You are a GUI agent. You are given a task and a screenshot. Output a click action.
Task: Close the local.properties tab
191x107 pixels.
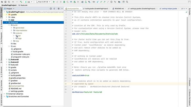[x=80, y=9]
